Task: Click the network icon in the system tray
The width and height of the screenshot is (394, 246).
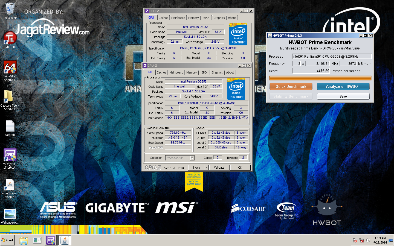Action: 361,240
